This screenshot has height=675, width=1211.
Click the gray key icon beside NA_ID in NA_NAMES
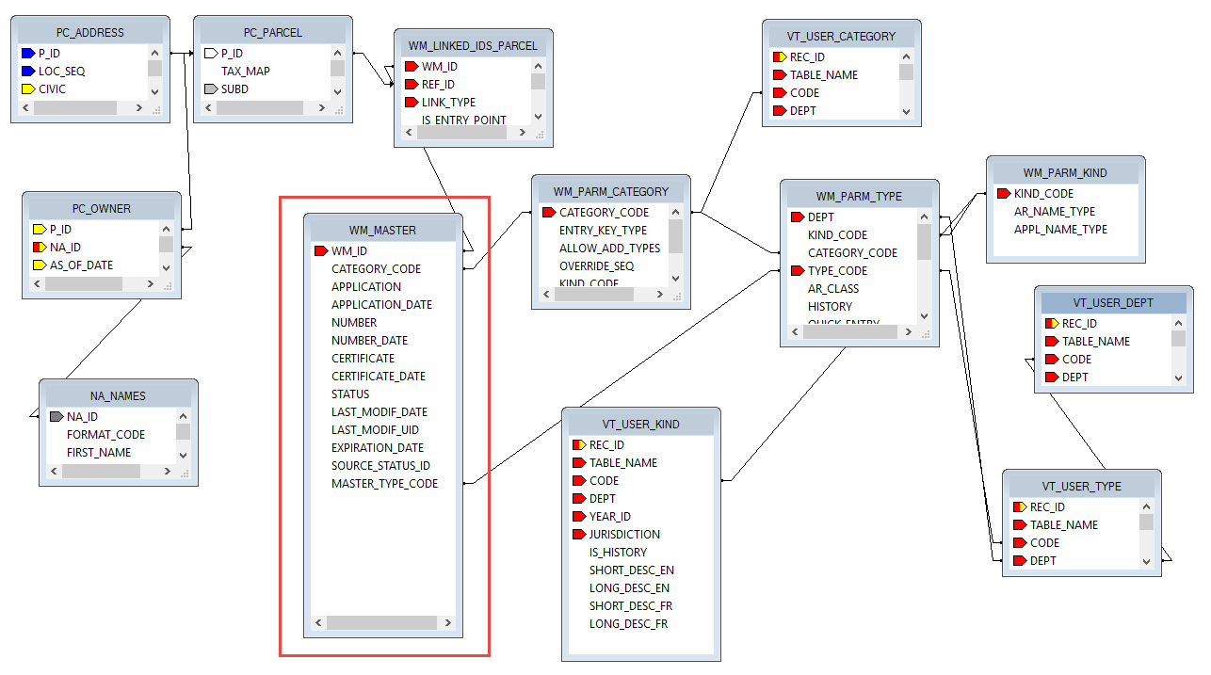coord(56,417)
